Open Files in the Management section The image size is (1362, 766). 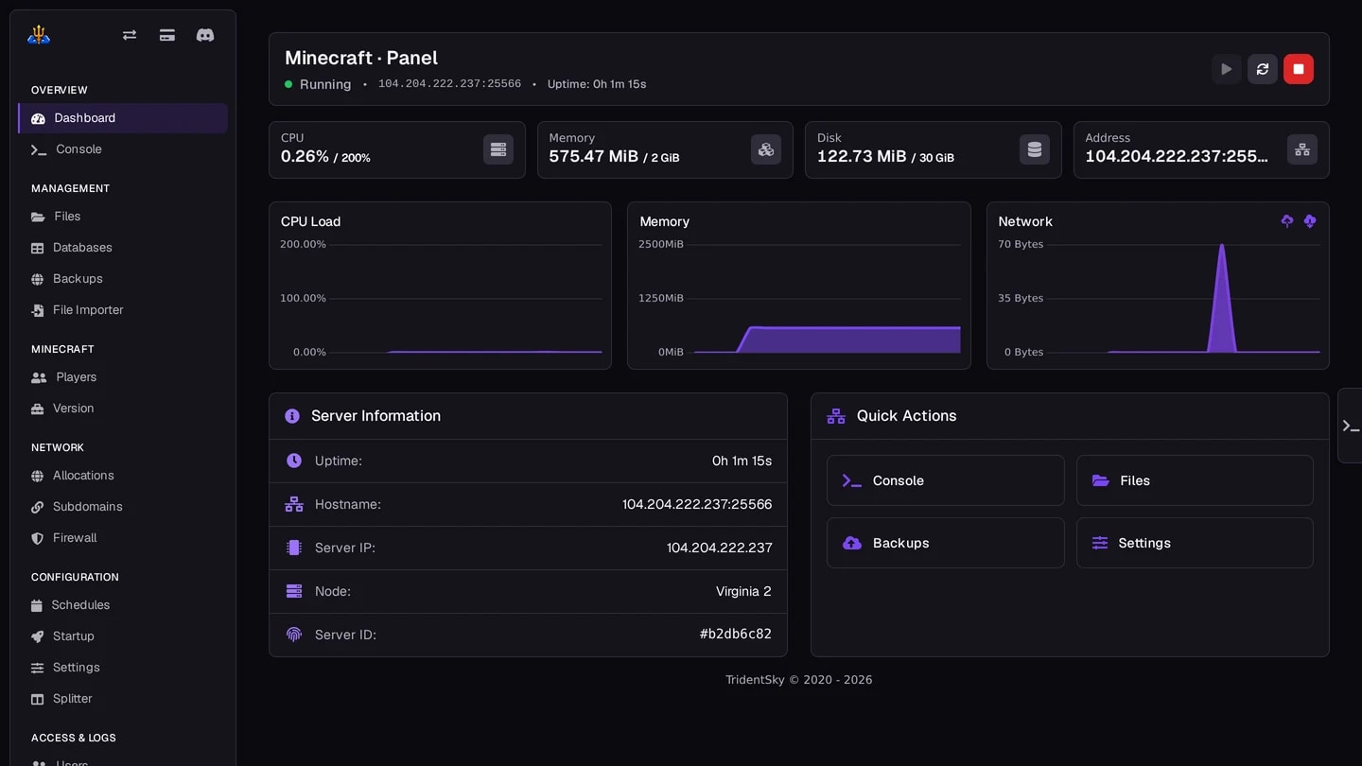pyautogui.click(x=123, y=217)
